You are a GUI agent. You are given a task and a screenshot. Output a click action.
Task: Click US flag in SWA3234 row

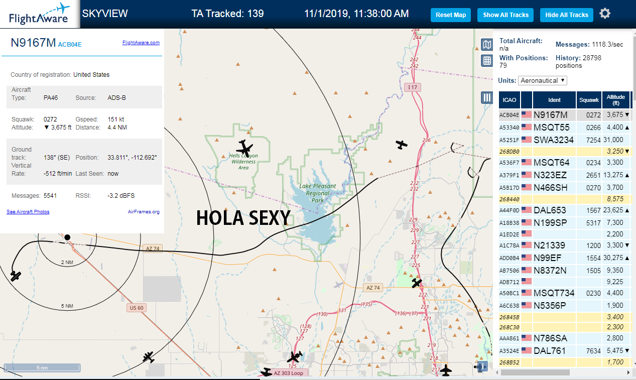(x=527, y=140)
